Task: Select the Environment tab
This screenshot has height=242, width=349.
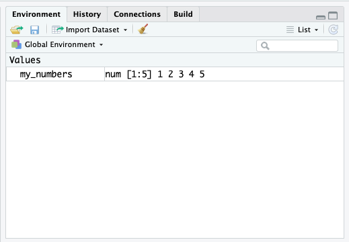Action: [36, 14]
